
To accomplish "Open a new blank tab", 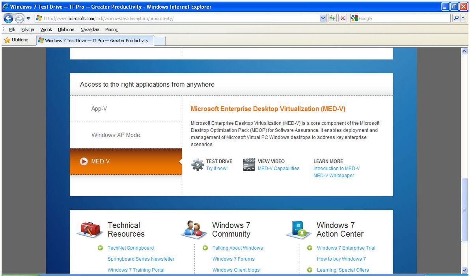I will click(x=160, y=41).
